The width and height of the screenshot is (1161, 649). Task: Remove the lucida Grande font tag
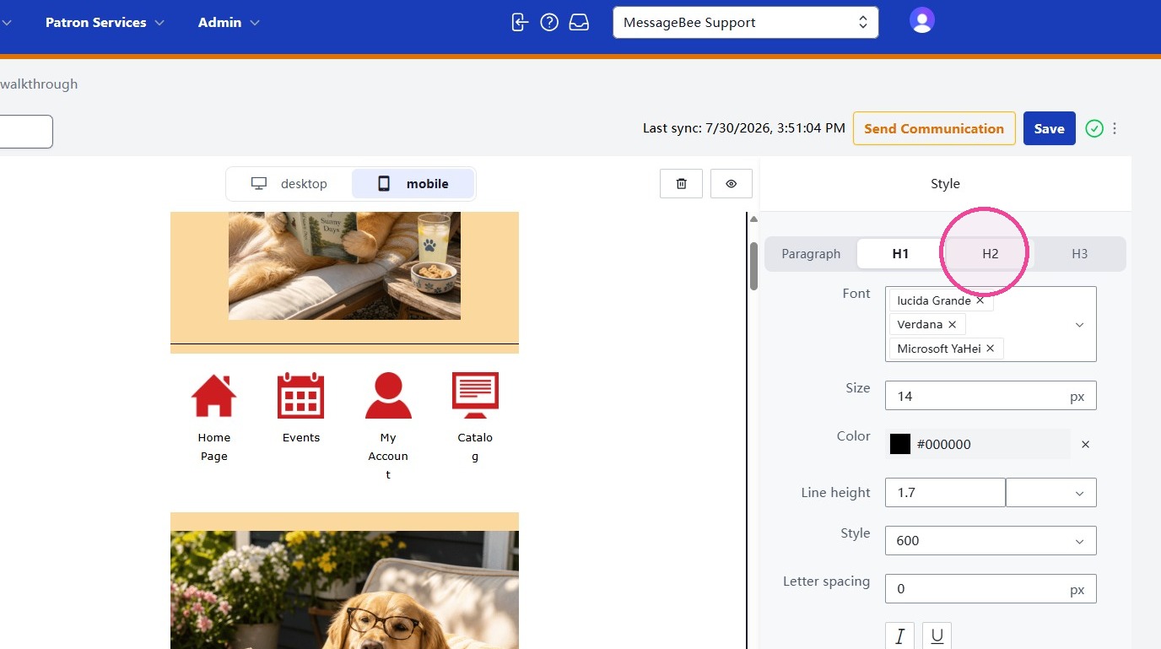point(980,300)
